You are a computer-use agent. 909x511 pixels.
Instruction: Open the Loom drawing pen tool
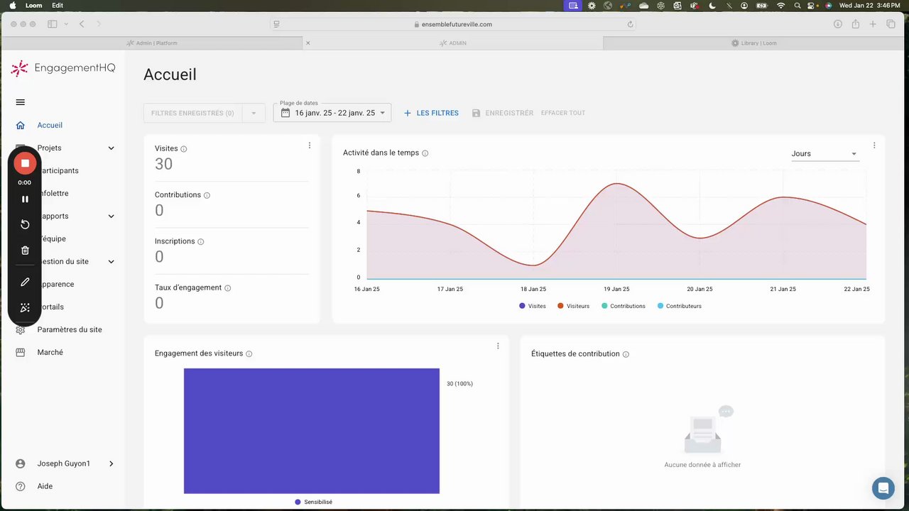pyautogui.click(x=25, y=282)
